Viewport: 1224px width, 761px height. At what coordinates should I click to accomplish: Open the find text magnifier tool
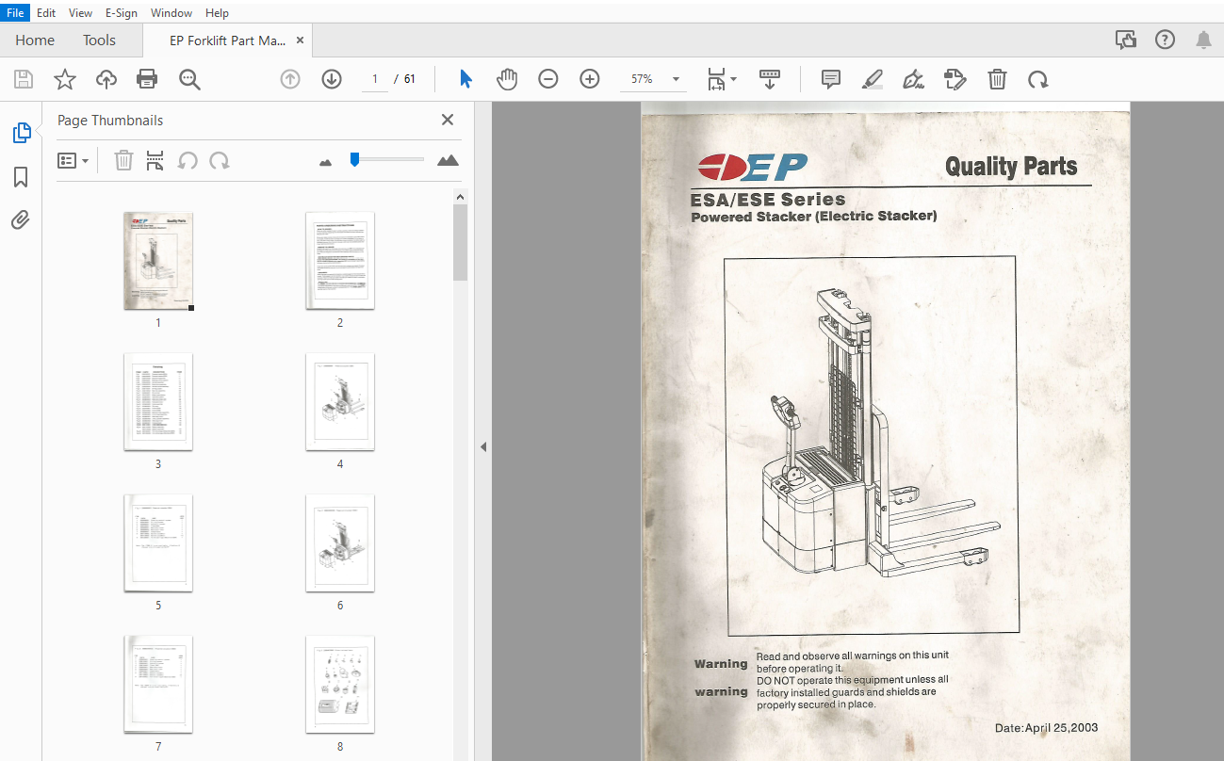point(190,79)
